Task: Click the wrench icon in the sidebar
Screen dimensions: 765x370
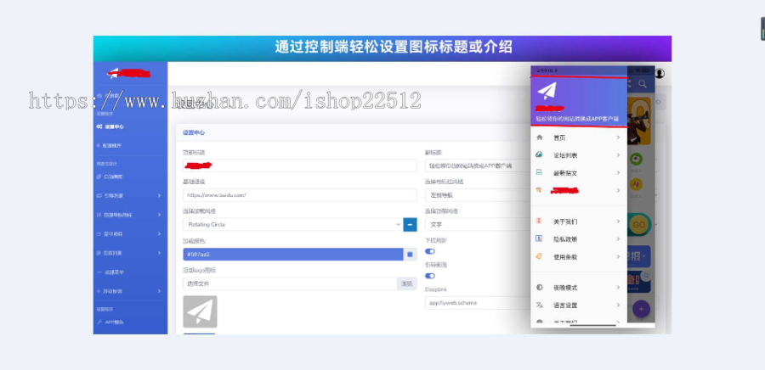Action: (x=99, y=322)
